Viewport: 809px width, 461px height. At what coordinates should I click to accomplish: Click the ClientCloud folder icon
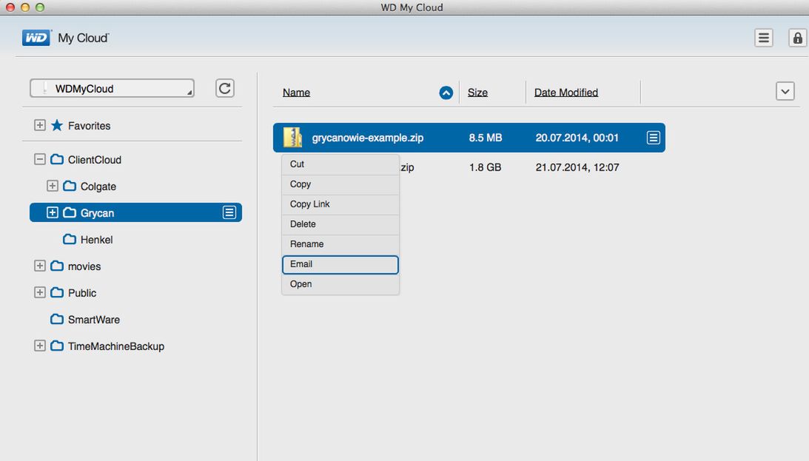click(x=57, y=159)
